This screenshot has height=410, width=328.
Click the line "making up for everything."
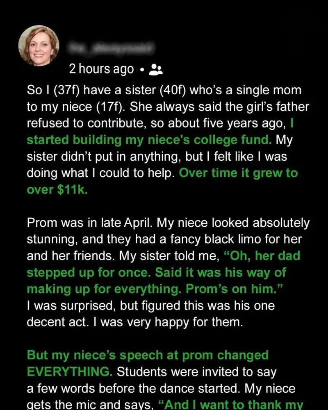105,289
